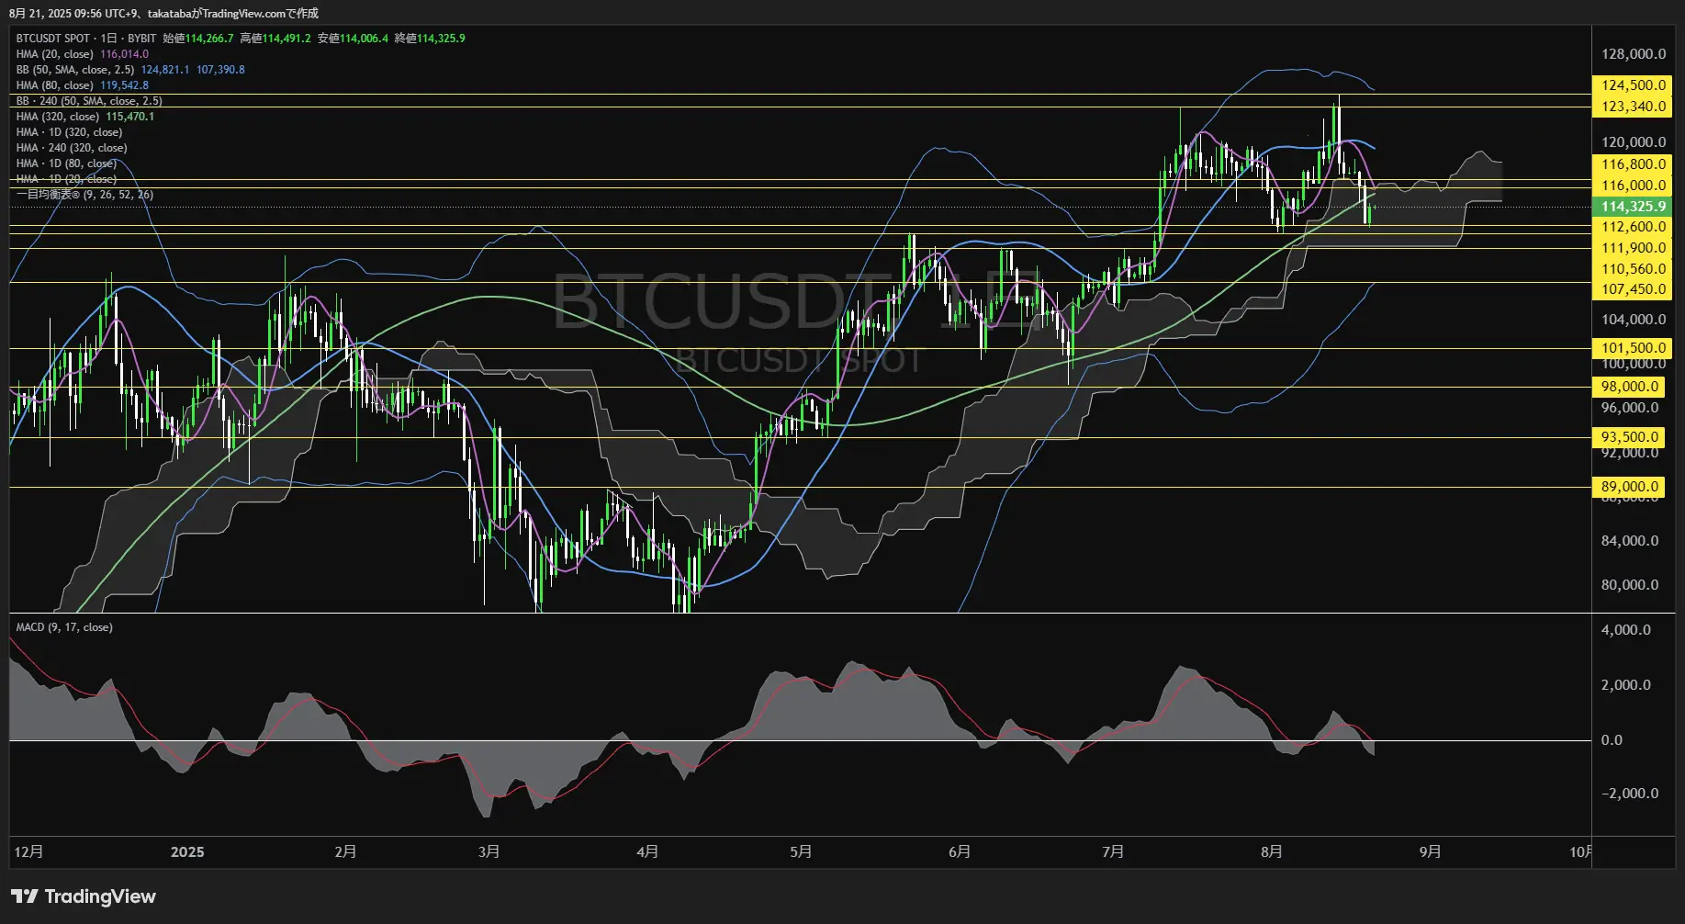The width and height of the screenshot is (1685, 924).
Task: Click the 112,600.0 yellow price label
Action: coord(1633,227)
